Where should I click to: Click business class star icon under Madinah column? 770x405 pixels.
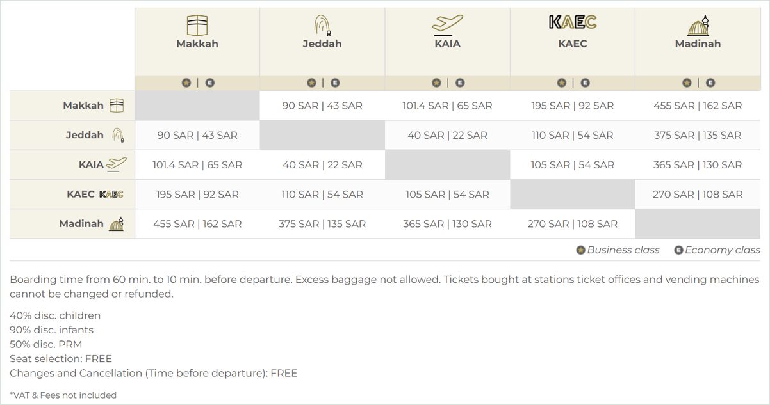click(x=687, y=83)
